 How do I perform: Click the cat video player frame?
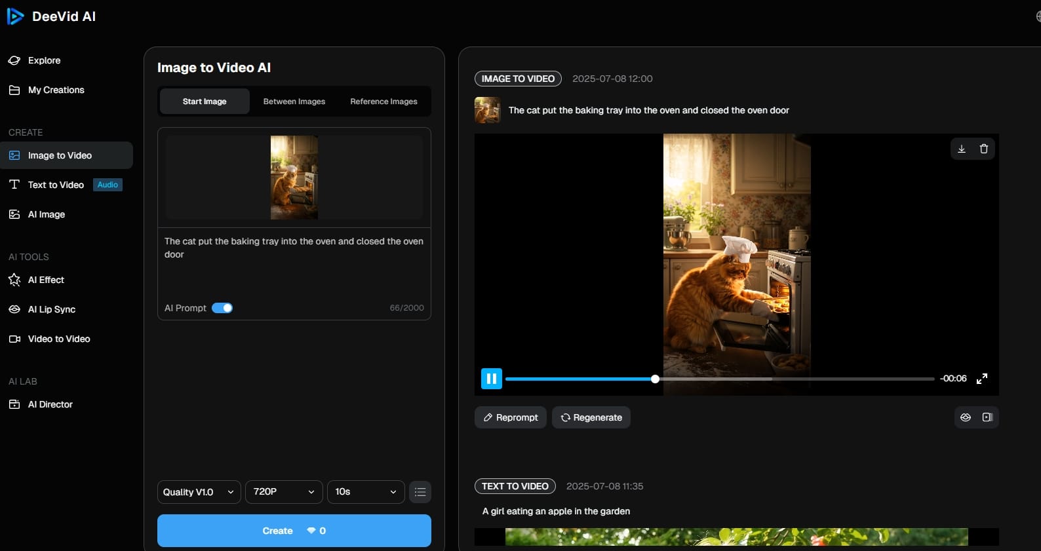[x=737, y=265]
